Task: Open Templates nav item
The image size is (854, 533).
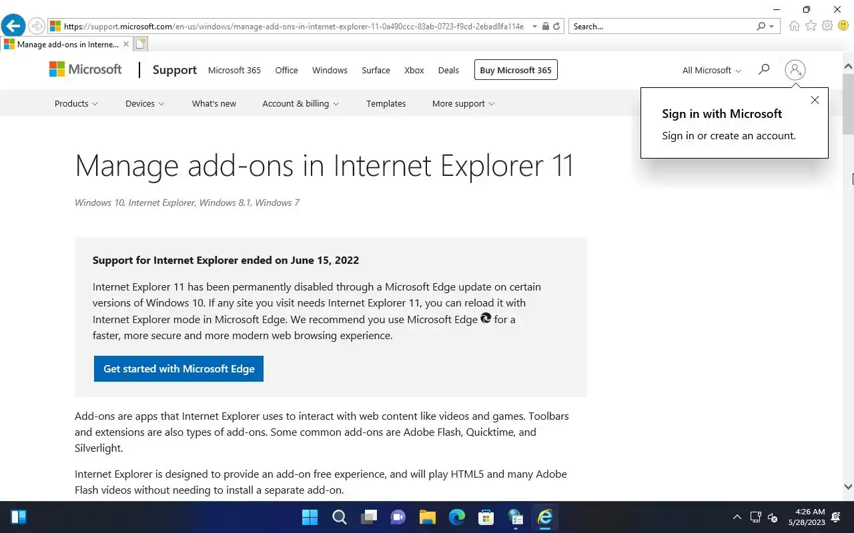Action: click(x=386, y=103)
